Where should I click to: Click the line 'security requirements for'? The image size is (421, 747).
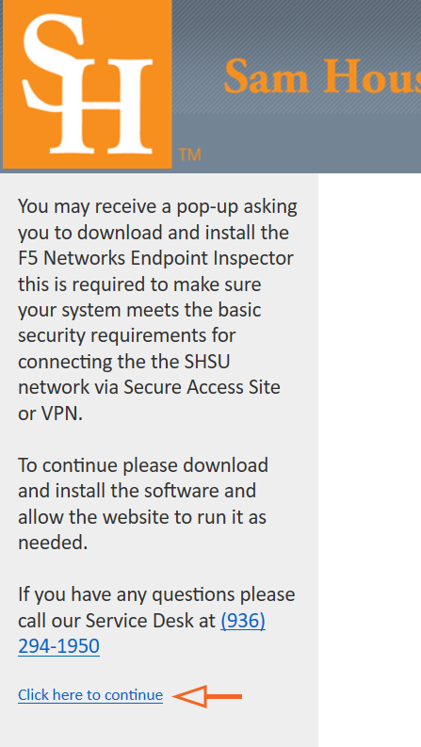127,335
